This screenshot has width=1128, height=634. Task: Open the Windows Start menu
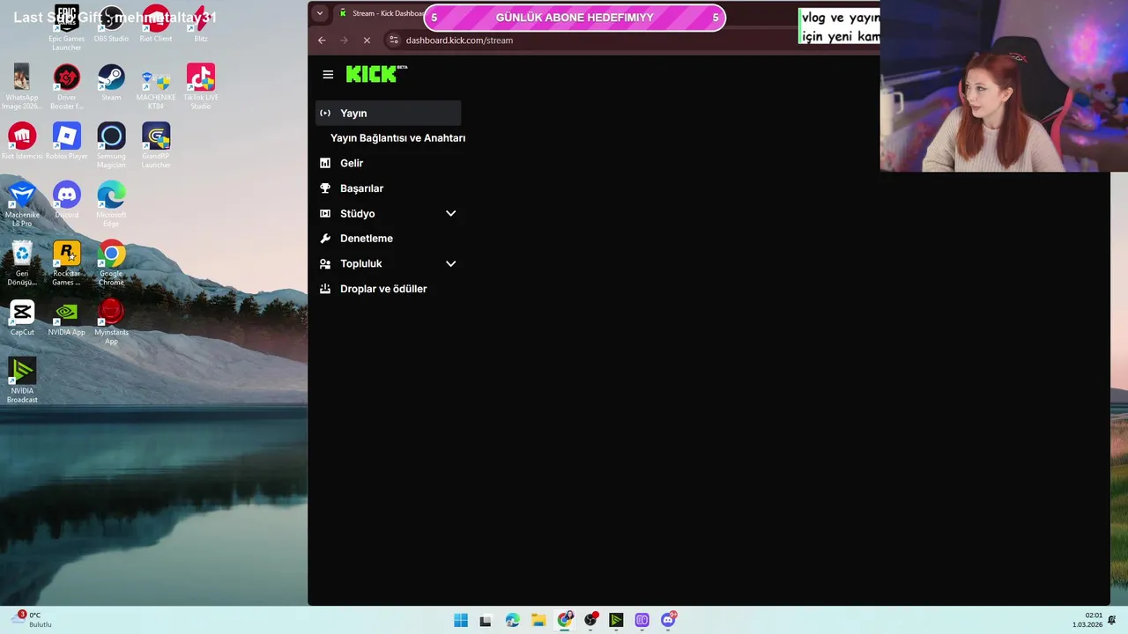point(461,620)
